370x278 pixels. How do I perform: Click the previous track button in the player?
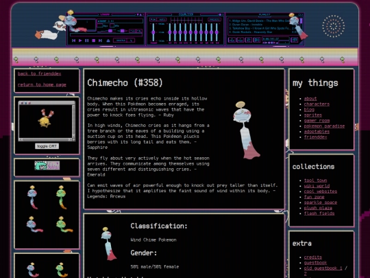tap(73, 40)
